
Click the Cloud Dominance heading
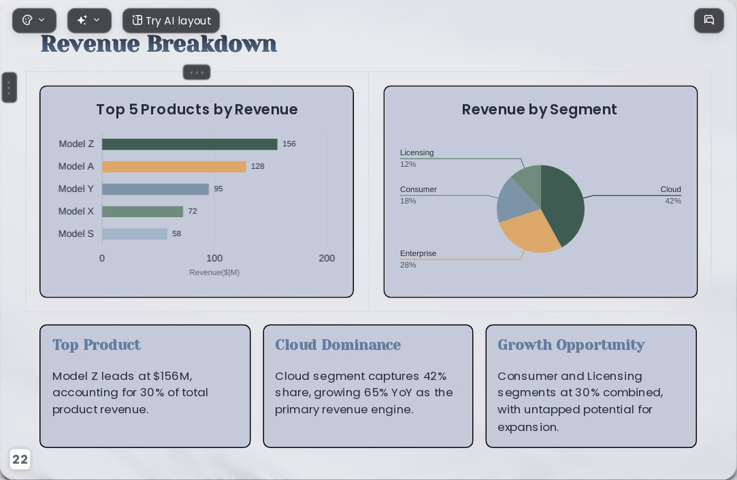coord(338,345)
